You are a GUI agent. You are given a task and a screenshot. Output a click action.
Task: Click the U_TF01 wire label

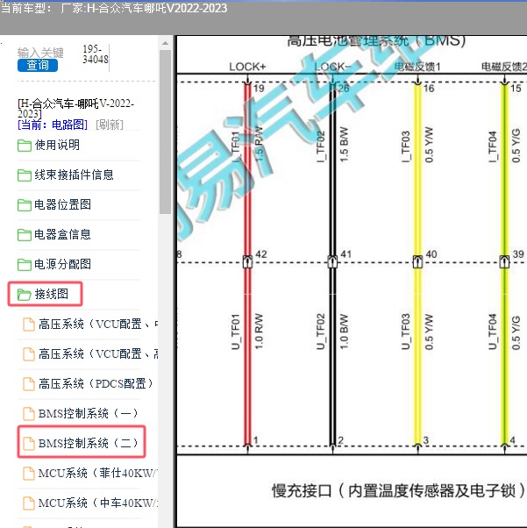pos(235,332)
